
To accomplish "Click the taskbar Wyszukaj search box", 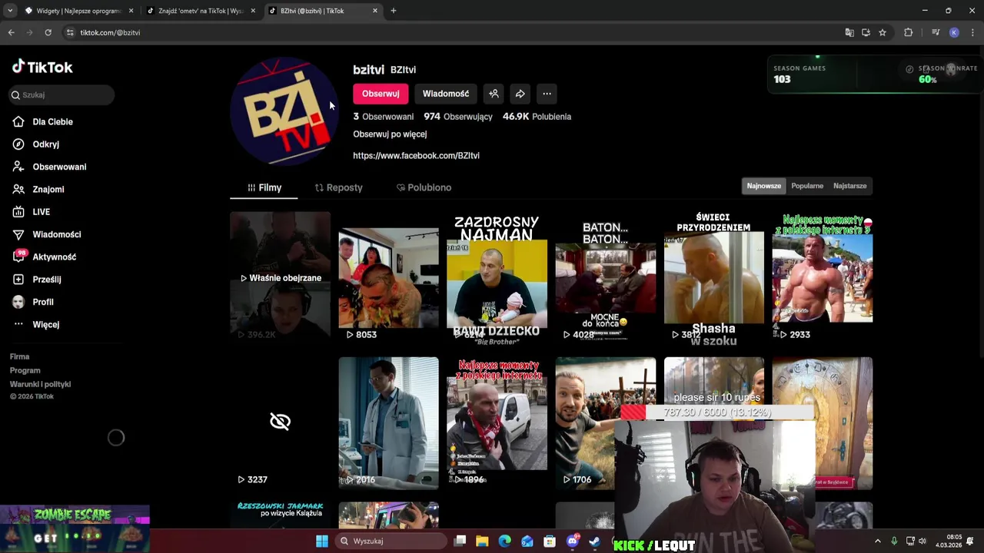I will click(392, 541).
